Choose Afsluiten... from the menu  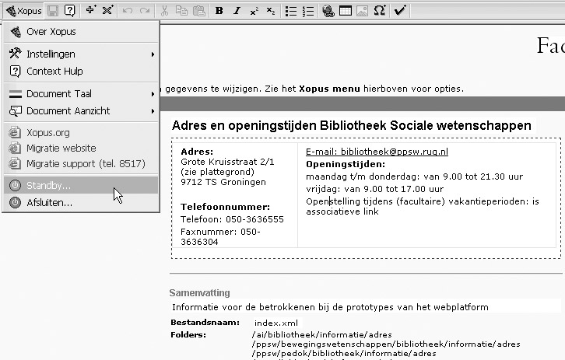pos(81,203)
